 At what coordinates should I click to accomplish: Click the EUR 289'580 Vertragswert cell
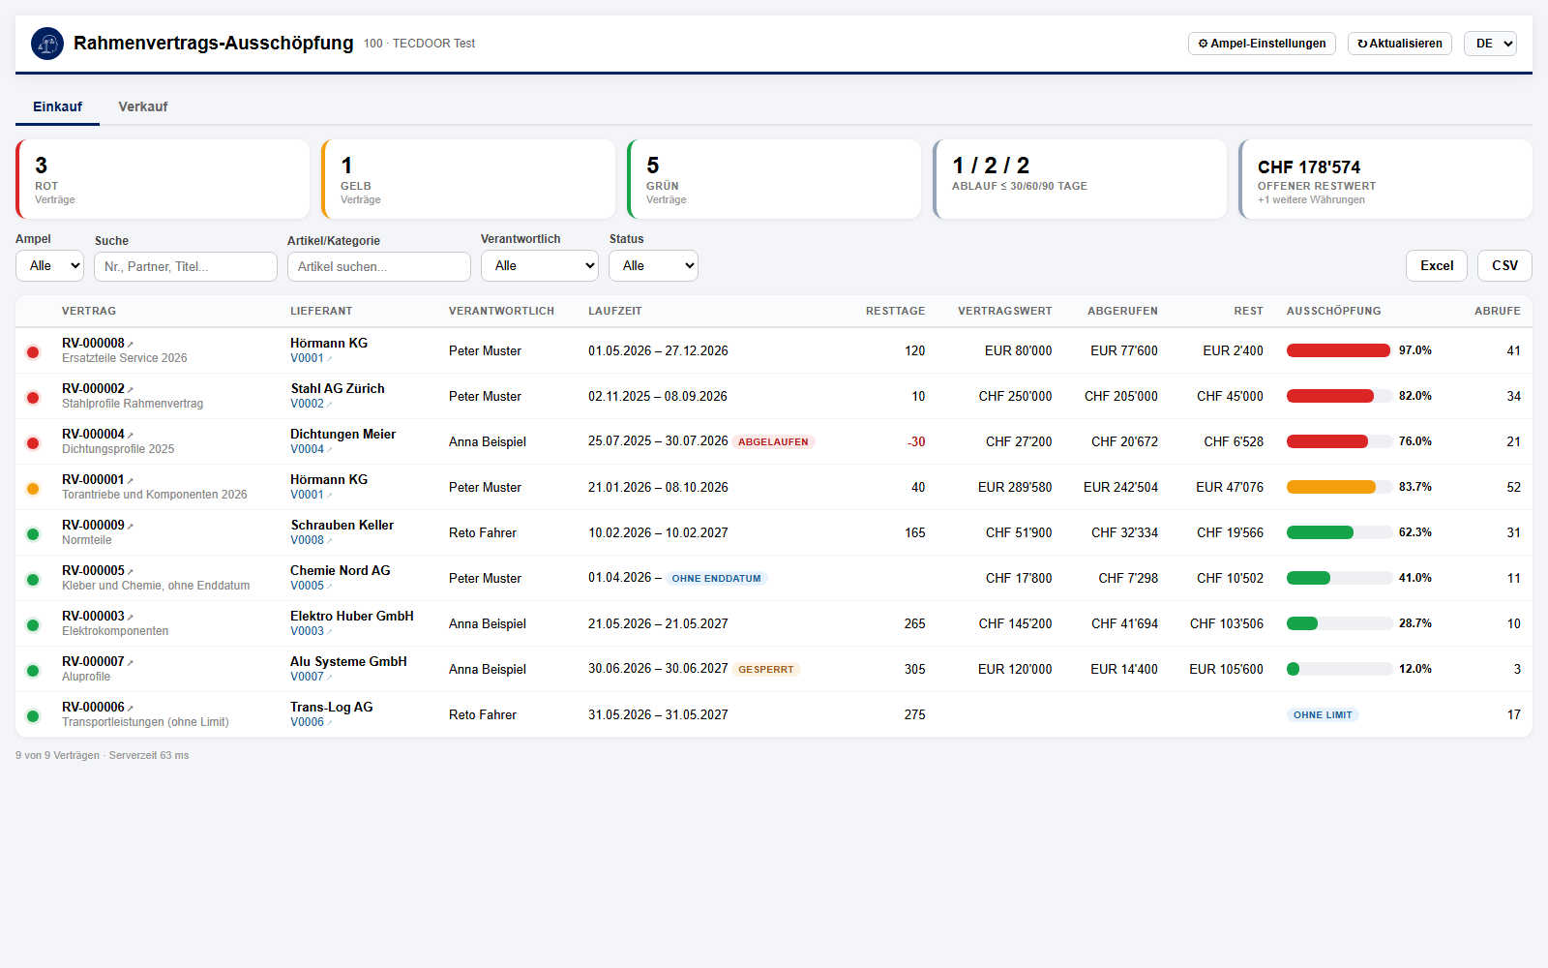click(x=1015, y=487)
